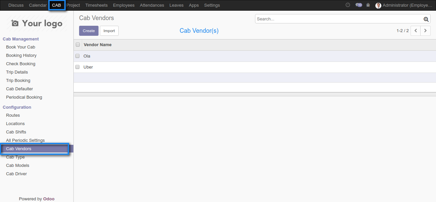Open the Timesheets menu

97,5
